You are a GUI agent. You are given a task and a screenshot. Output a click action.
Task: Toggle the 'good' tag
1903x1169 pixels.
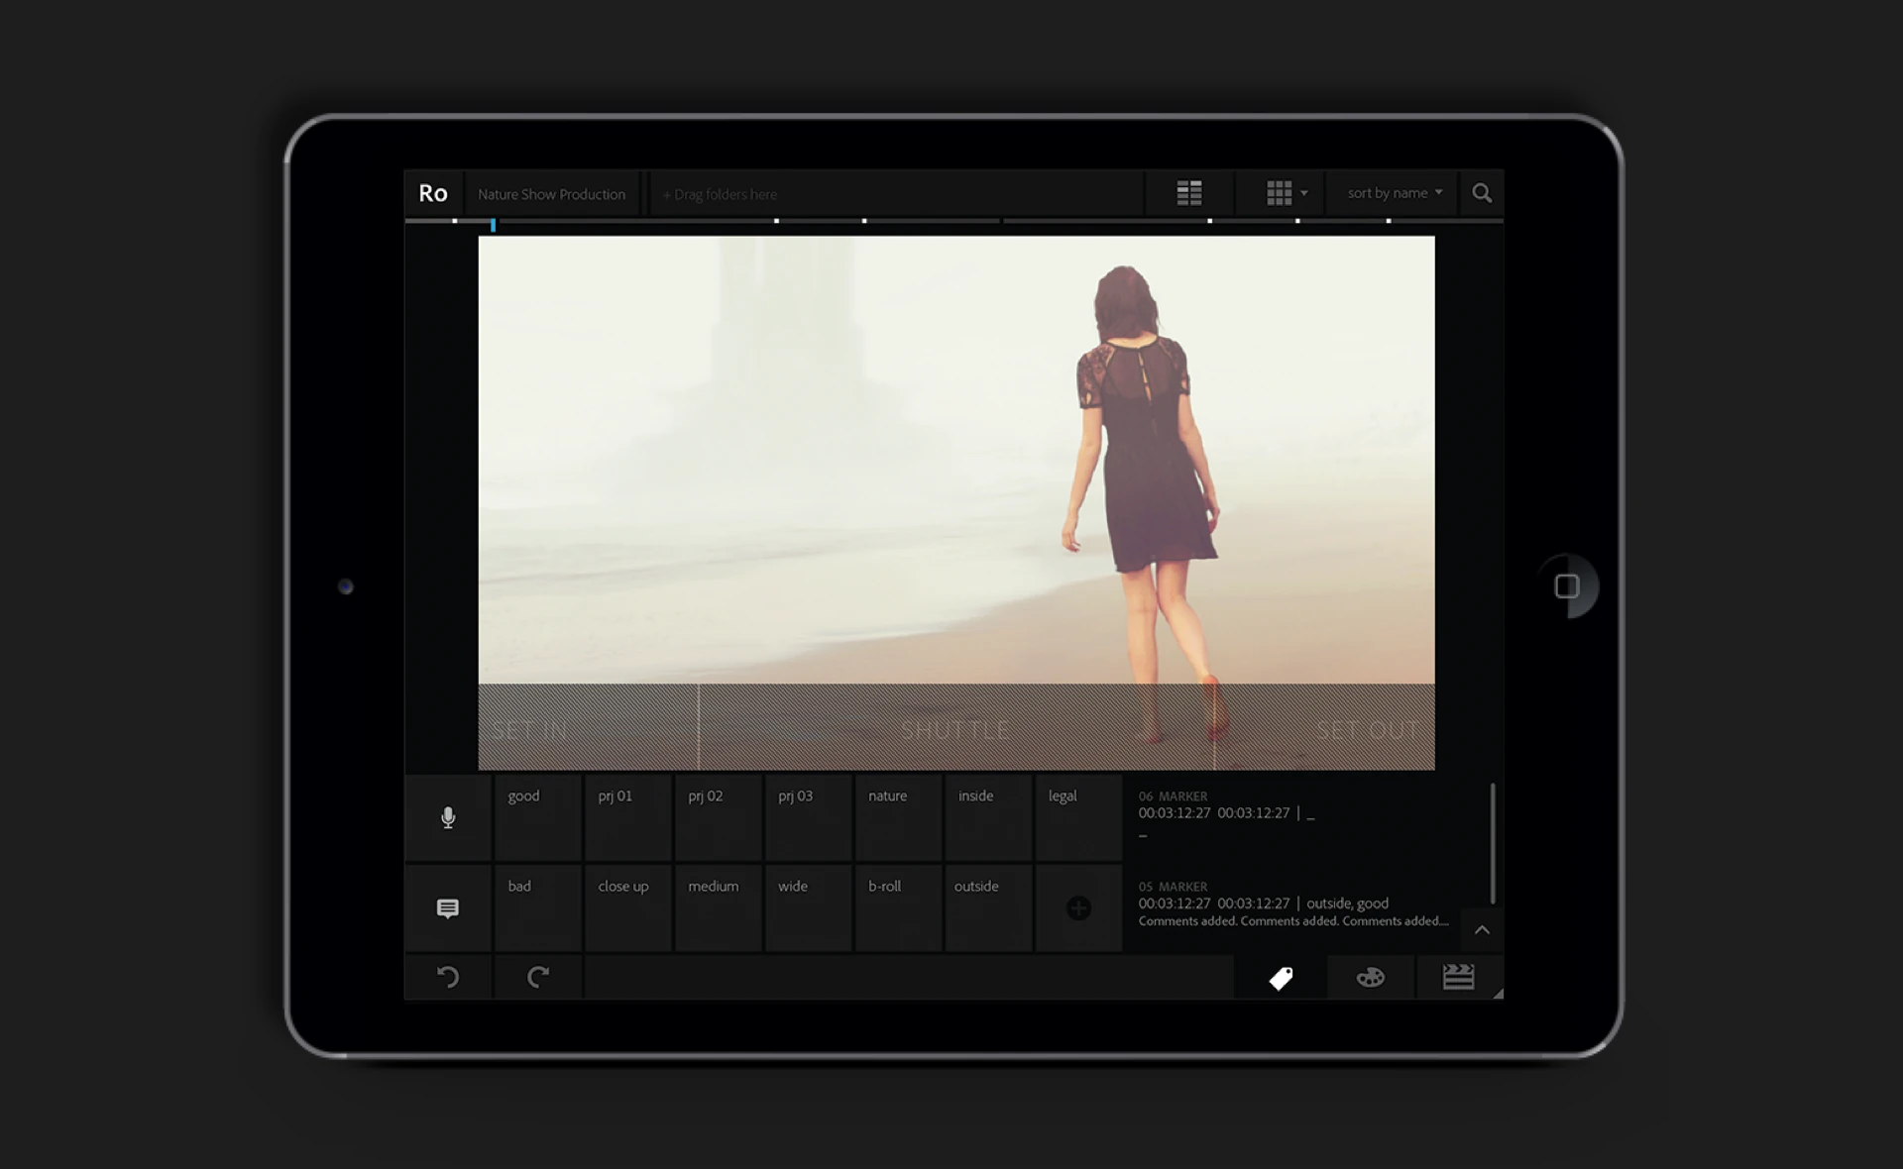pos(538,818)
